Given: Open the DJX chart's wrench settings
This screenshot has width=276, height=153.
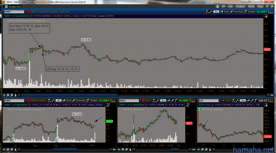Looking at the screenshot, I should coord(237,100).
